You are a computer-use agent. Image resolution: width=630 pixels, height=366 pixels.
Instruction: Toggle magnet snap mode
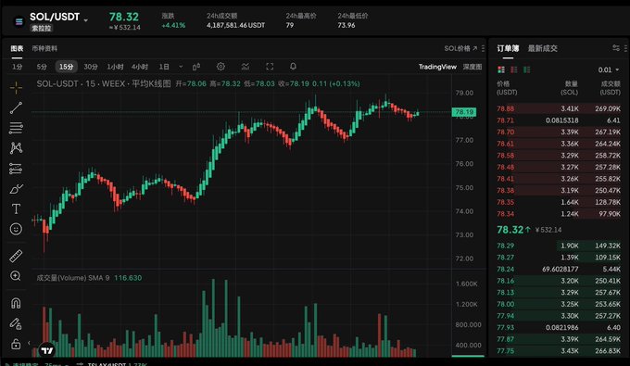(16, 303)
